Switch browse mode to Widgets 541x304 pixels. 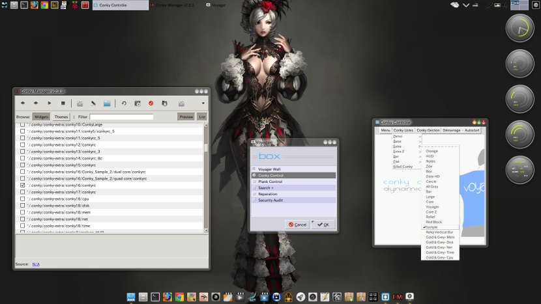tap(42, 117)
